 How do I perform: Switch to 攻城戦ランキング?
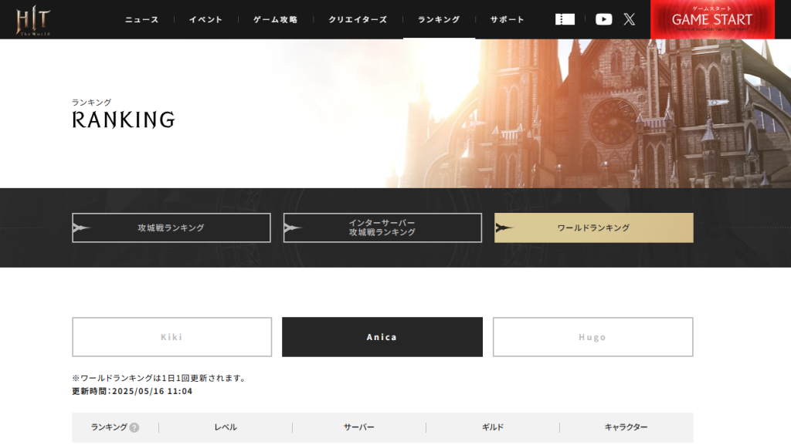click(x=171, y=228)
